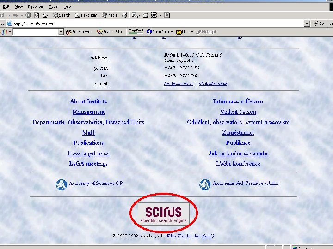Screen dimensions: 333x249
Task: Expand the Up button dropdown arrow
Action: point(191,32)
